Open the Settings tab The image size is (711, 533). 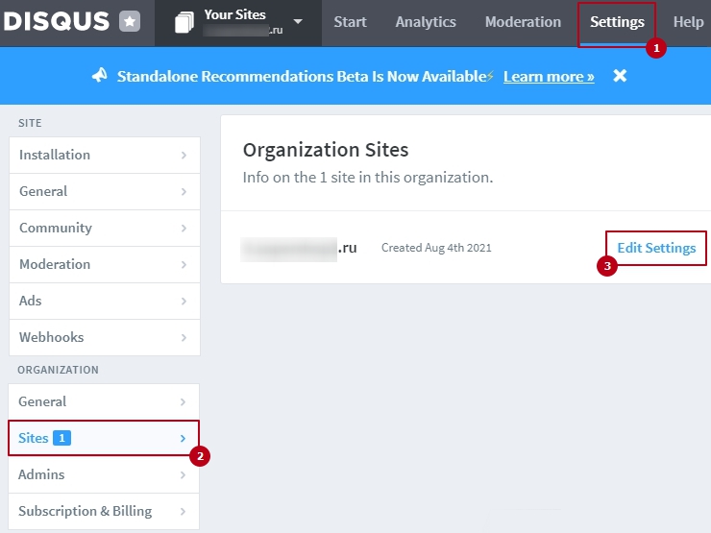click(x=617, y=22)
